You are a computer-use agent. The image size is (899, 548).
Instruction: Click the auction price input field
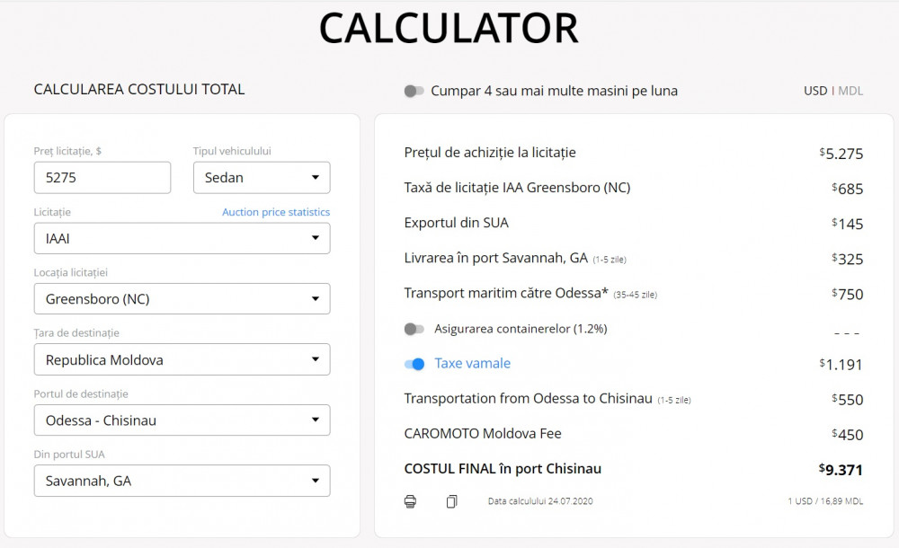(x=102, y=178)
